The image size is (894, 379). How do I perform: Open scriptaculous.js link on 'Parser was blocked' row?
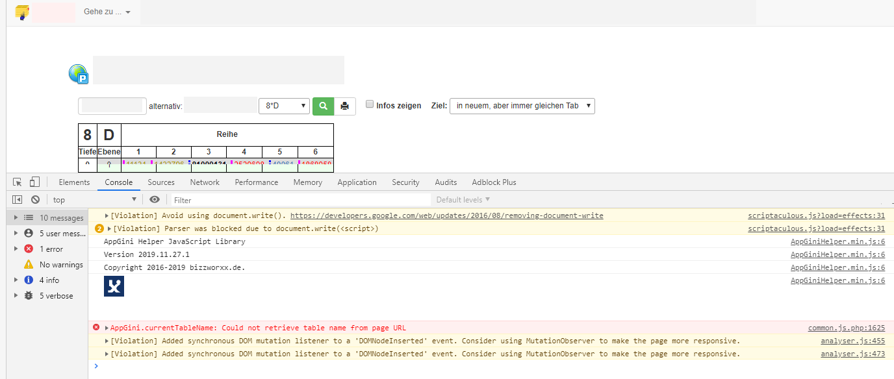[x=816, y=228]
